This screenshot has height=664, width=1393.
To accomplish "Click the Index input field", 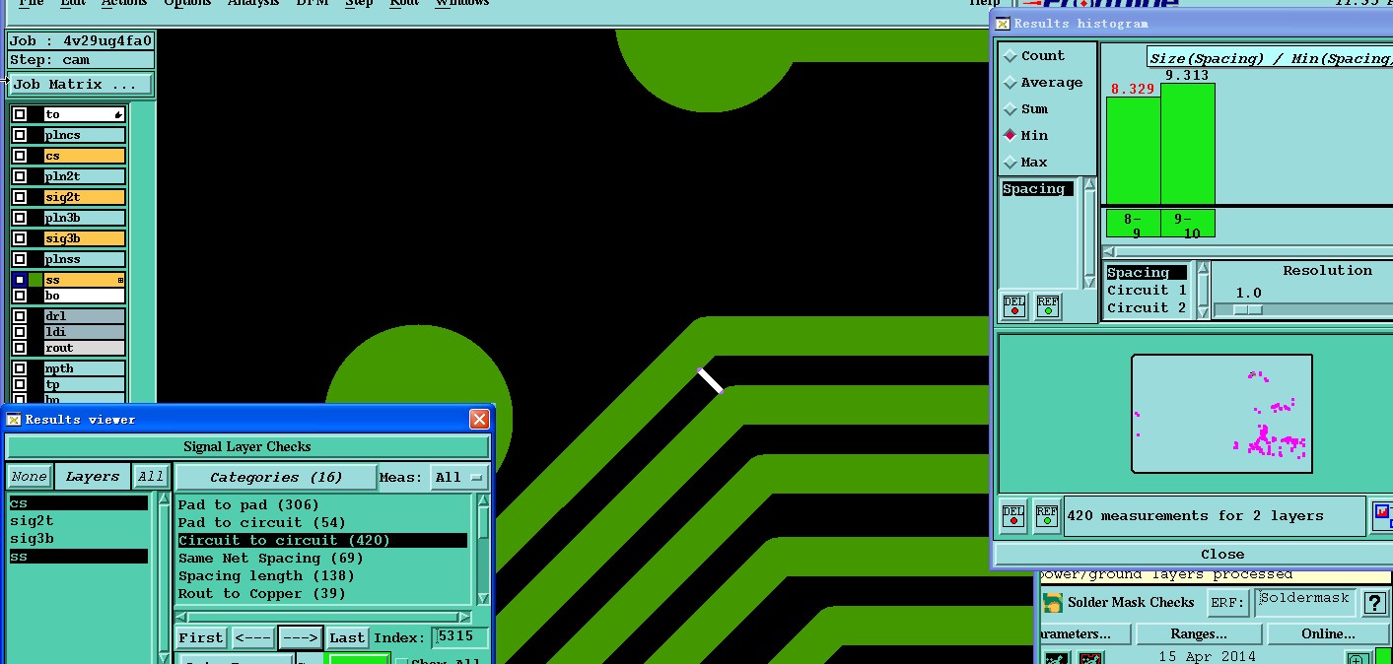I will pos(459,637).
